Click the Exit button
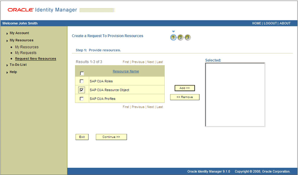 [82, 137]
